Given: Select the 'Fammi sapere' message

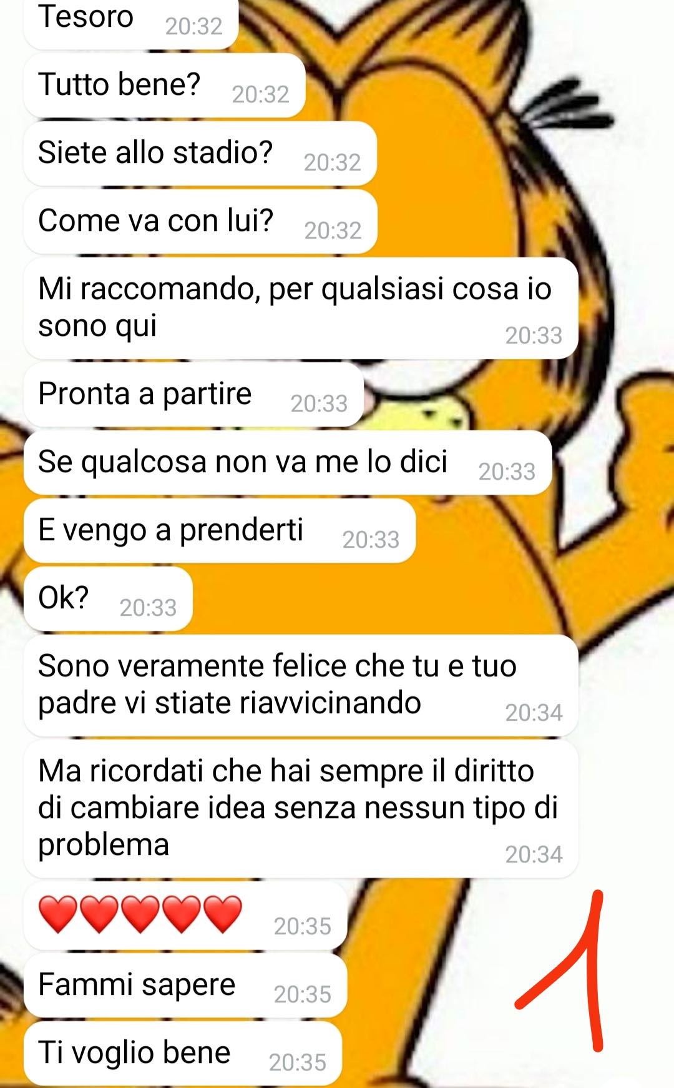Looking at the screenshot, I should pyautogui.click(x=185, y=986).
